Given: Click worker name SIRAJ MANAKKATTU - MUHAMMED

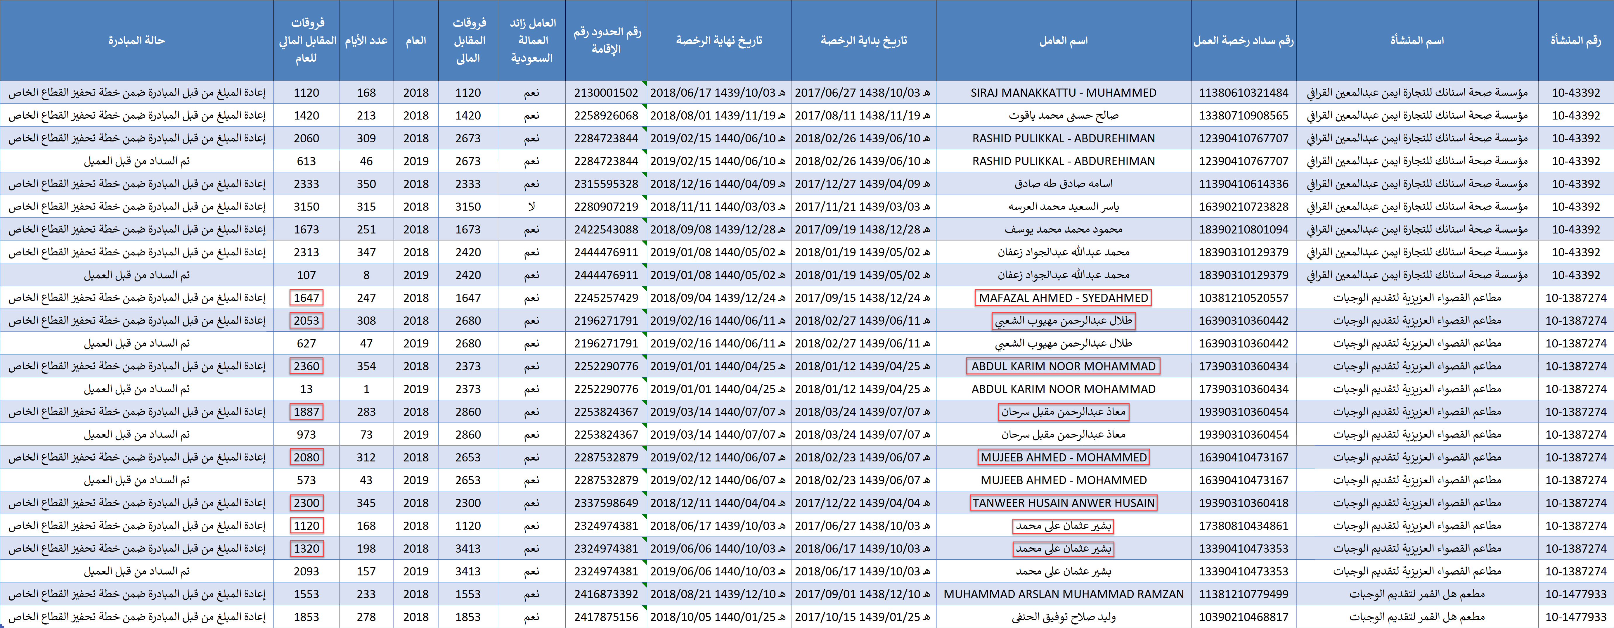Looking at the screenshot, I should [x=1063, y=93].
